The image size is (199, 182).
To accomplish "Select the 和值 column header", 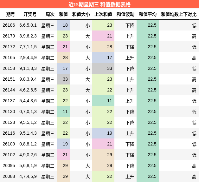I will pos(63,14).
